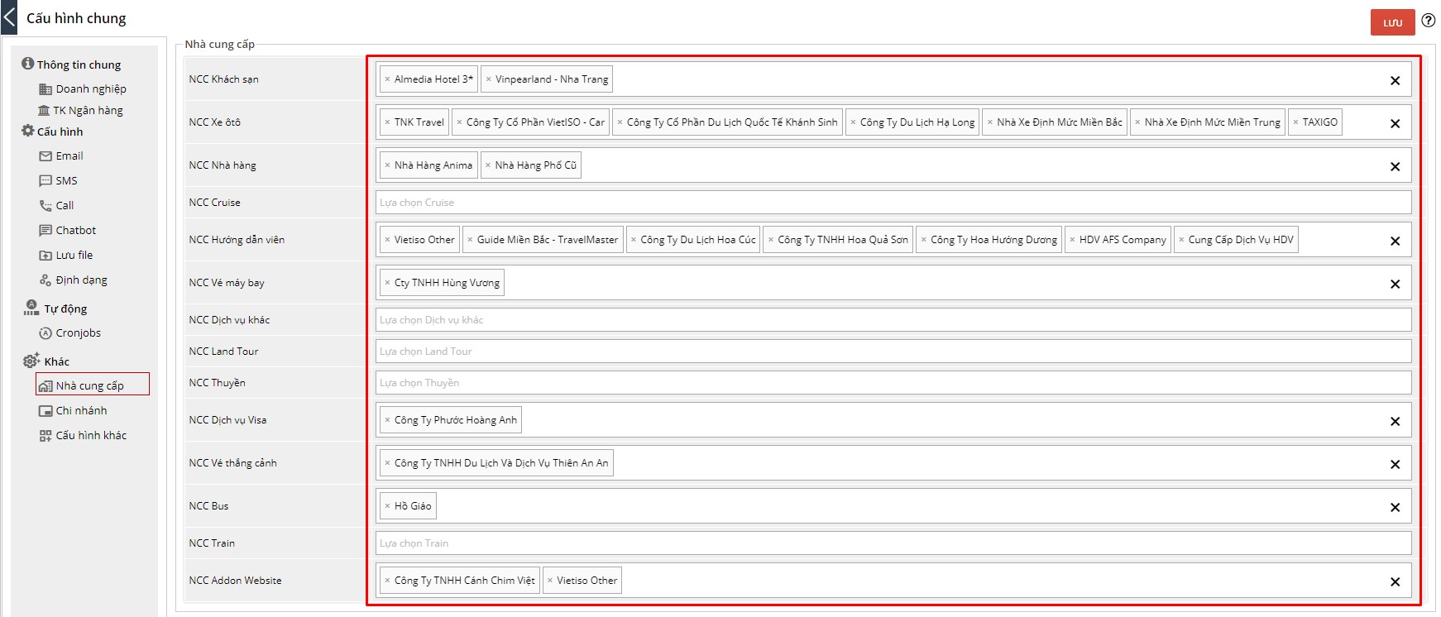Clear all NCC Nhà hàng selections
Image resolution: width=1441 pixels, height=617 pixels.
coord(1395,166)
